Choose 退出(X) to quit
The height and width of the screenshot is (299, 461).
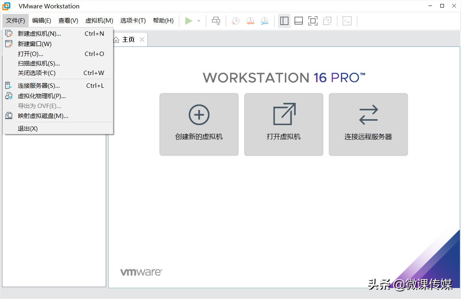point(58,129)
